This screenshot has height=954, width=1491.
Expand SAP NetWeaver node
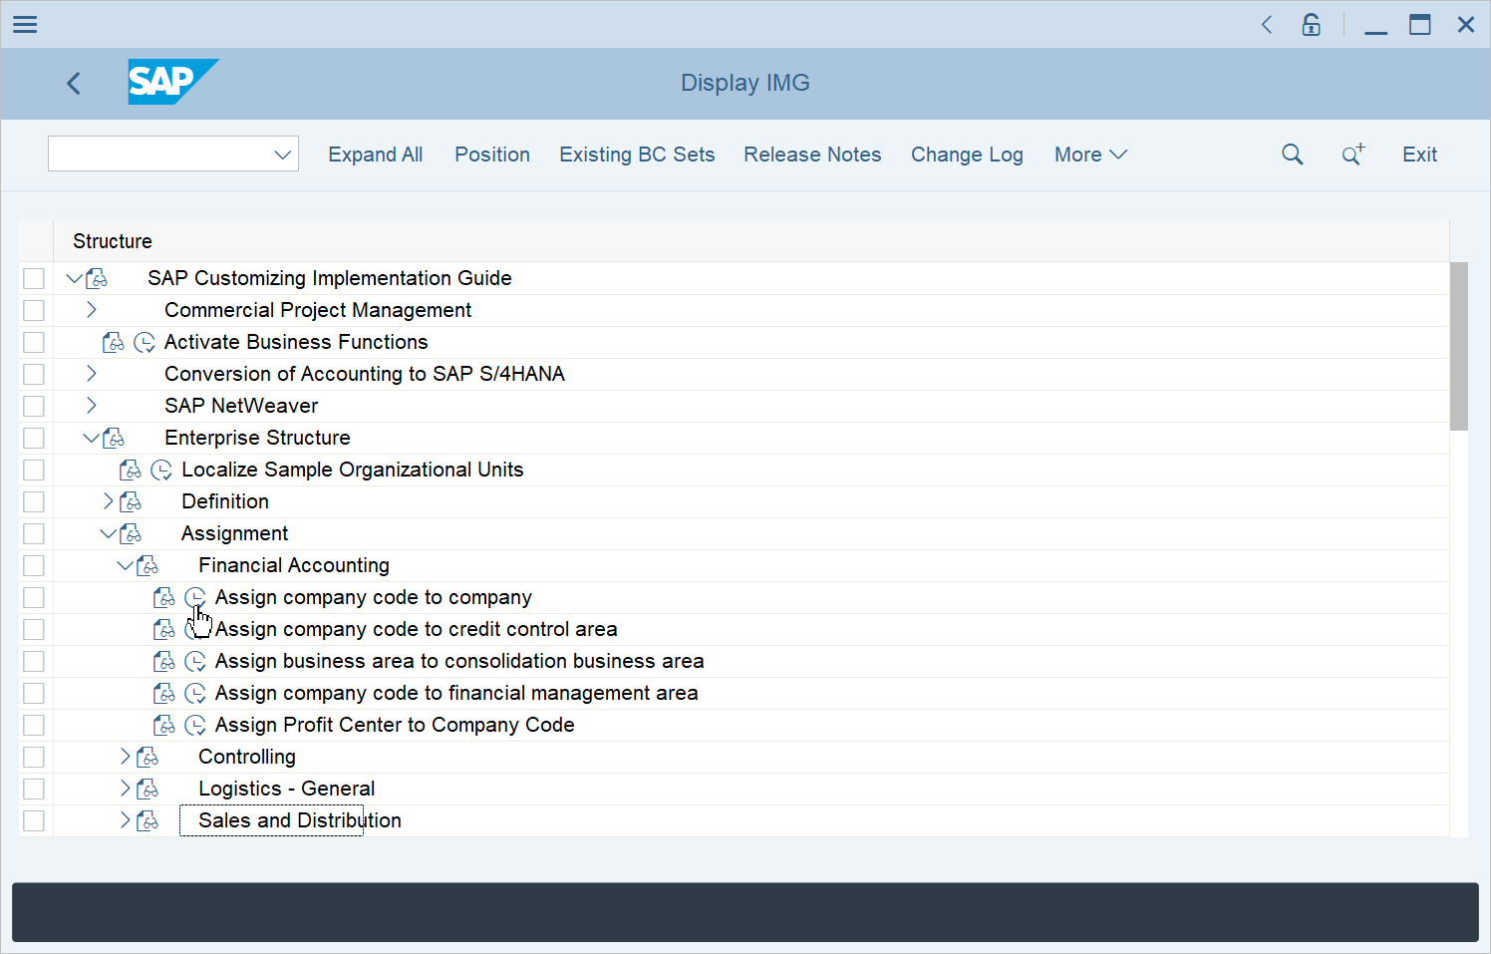tap(92, 406)
